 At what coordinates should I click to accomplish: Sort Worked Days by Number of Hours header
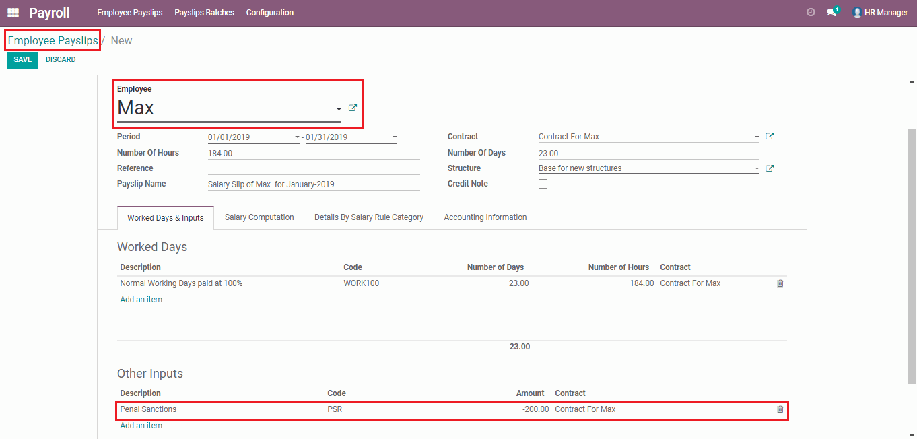pos(619,267)
